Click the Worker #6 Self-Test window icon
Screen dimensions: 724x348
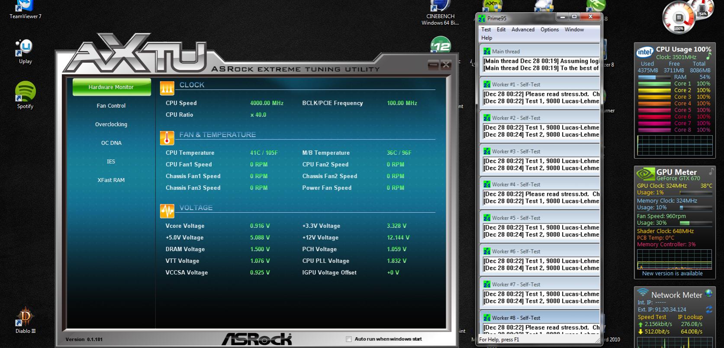[487, 251]
